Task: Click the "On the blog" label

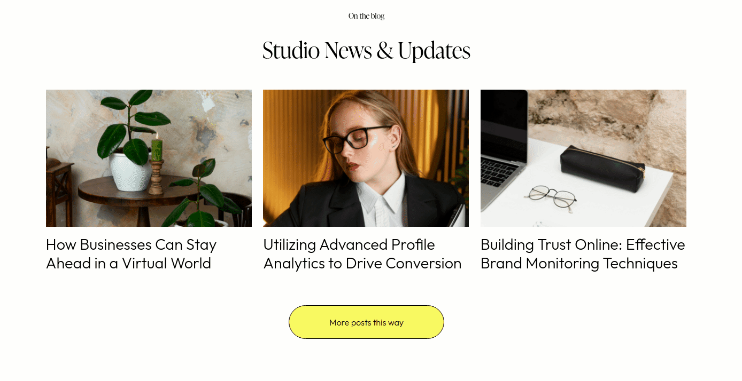Action: pos(366,16)
